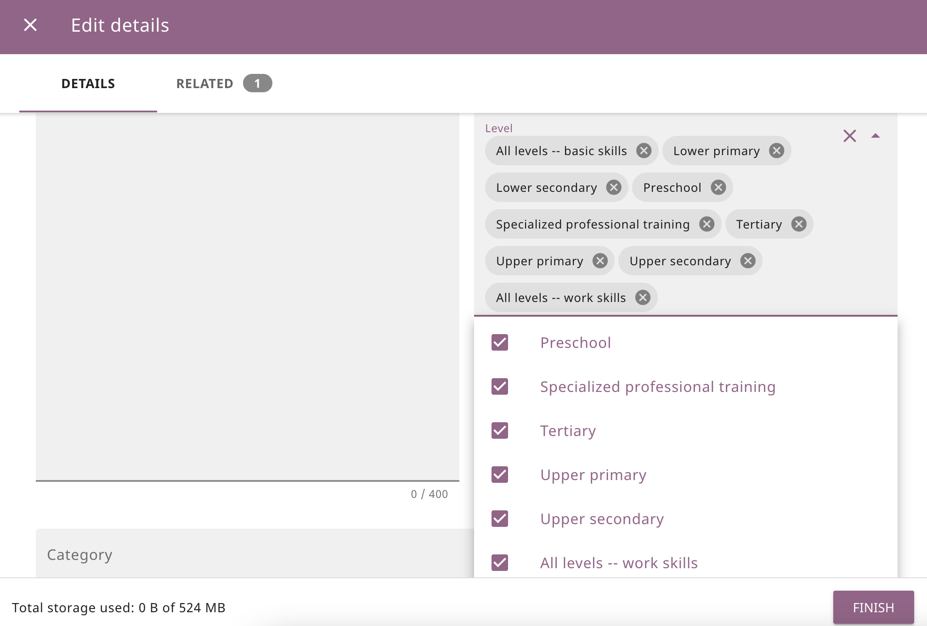This screenshot has height=626, width=927.
Task: Remove 'Specialized professional training' chip
Action: [x=706, y=224]
